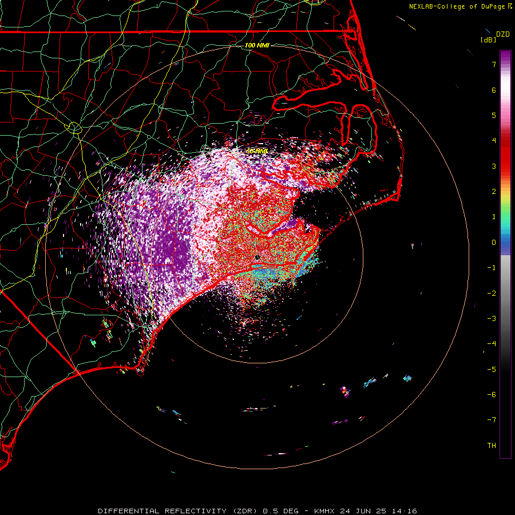This screenshot has height=515, width=515.
Task: Click the gray -2 dB colorbar segment
Action: click(505, 294)
